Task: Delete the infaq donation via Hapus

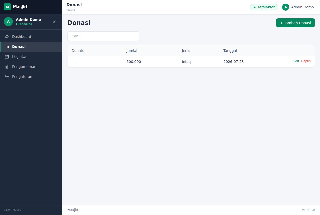Action: coord(306,61)
